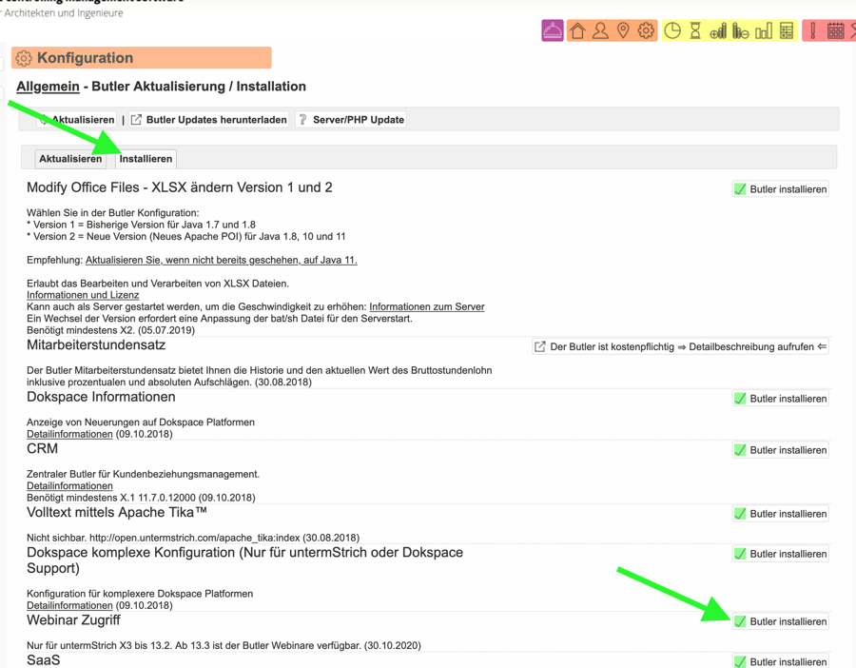Click the location pin icon
The image size is (856, 668).
[623, 29]
